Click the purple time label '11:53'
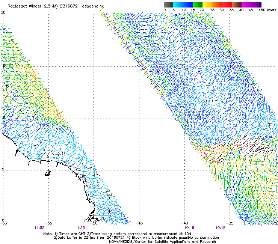The image size is (278, 244). click(80, 228)
